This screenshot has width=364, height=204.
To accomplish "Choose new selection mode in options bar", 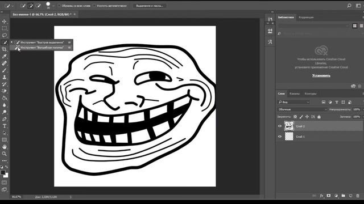I will click(23, 6).
